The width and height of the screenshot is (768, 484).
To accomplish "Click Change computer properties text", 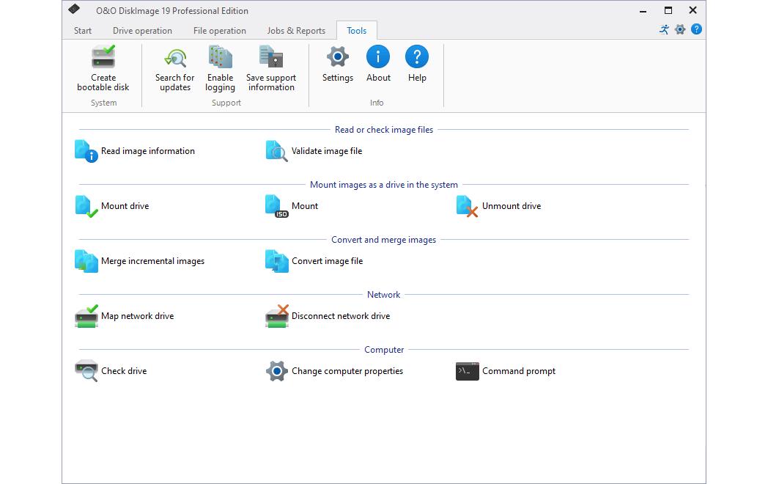I will (x=347, y=371).
